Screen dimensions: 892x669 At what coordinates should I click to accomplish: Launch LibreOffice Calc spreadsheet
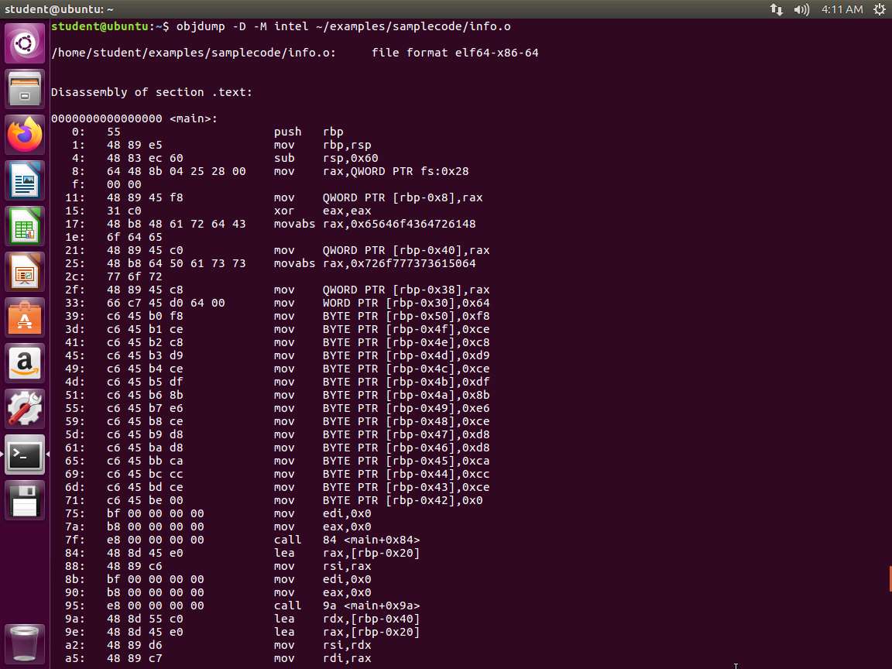pos(25,226)
